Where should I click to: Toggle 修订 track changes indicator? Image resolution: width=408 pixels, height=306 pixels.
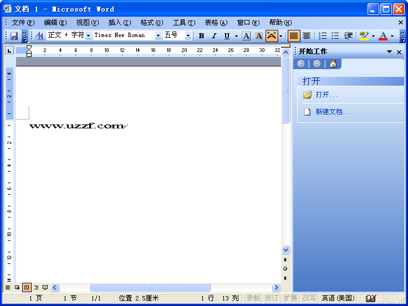(272, 298)
